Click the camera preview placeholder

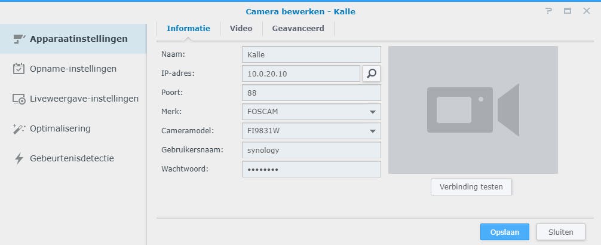473,110
